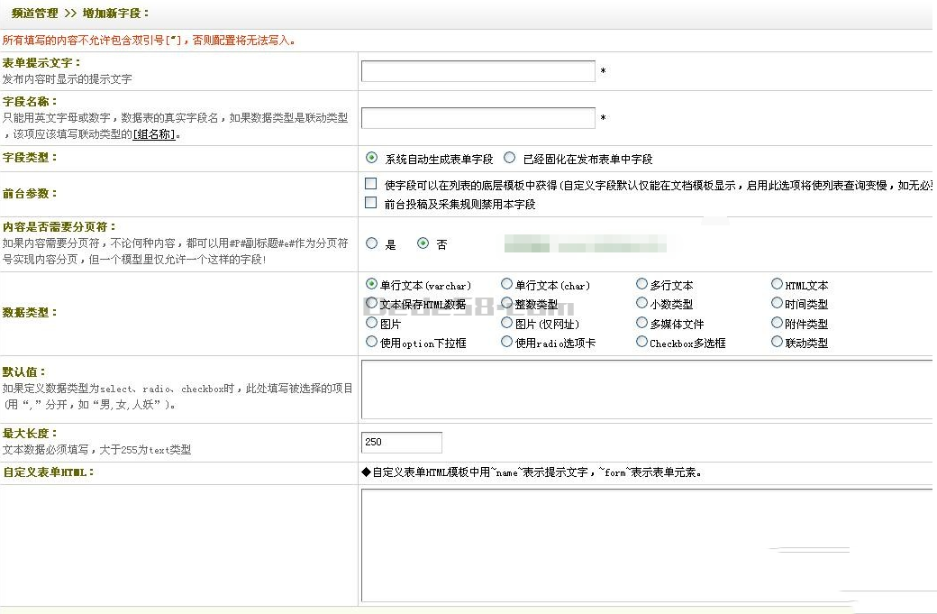Select HTML文本 data type
The width and height of the screenshot is (937, 614).
[777, 284]
